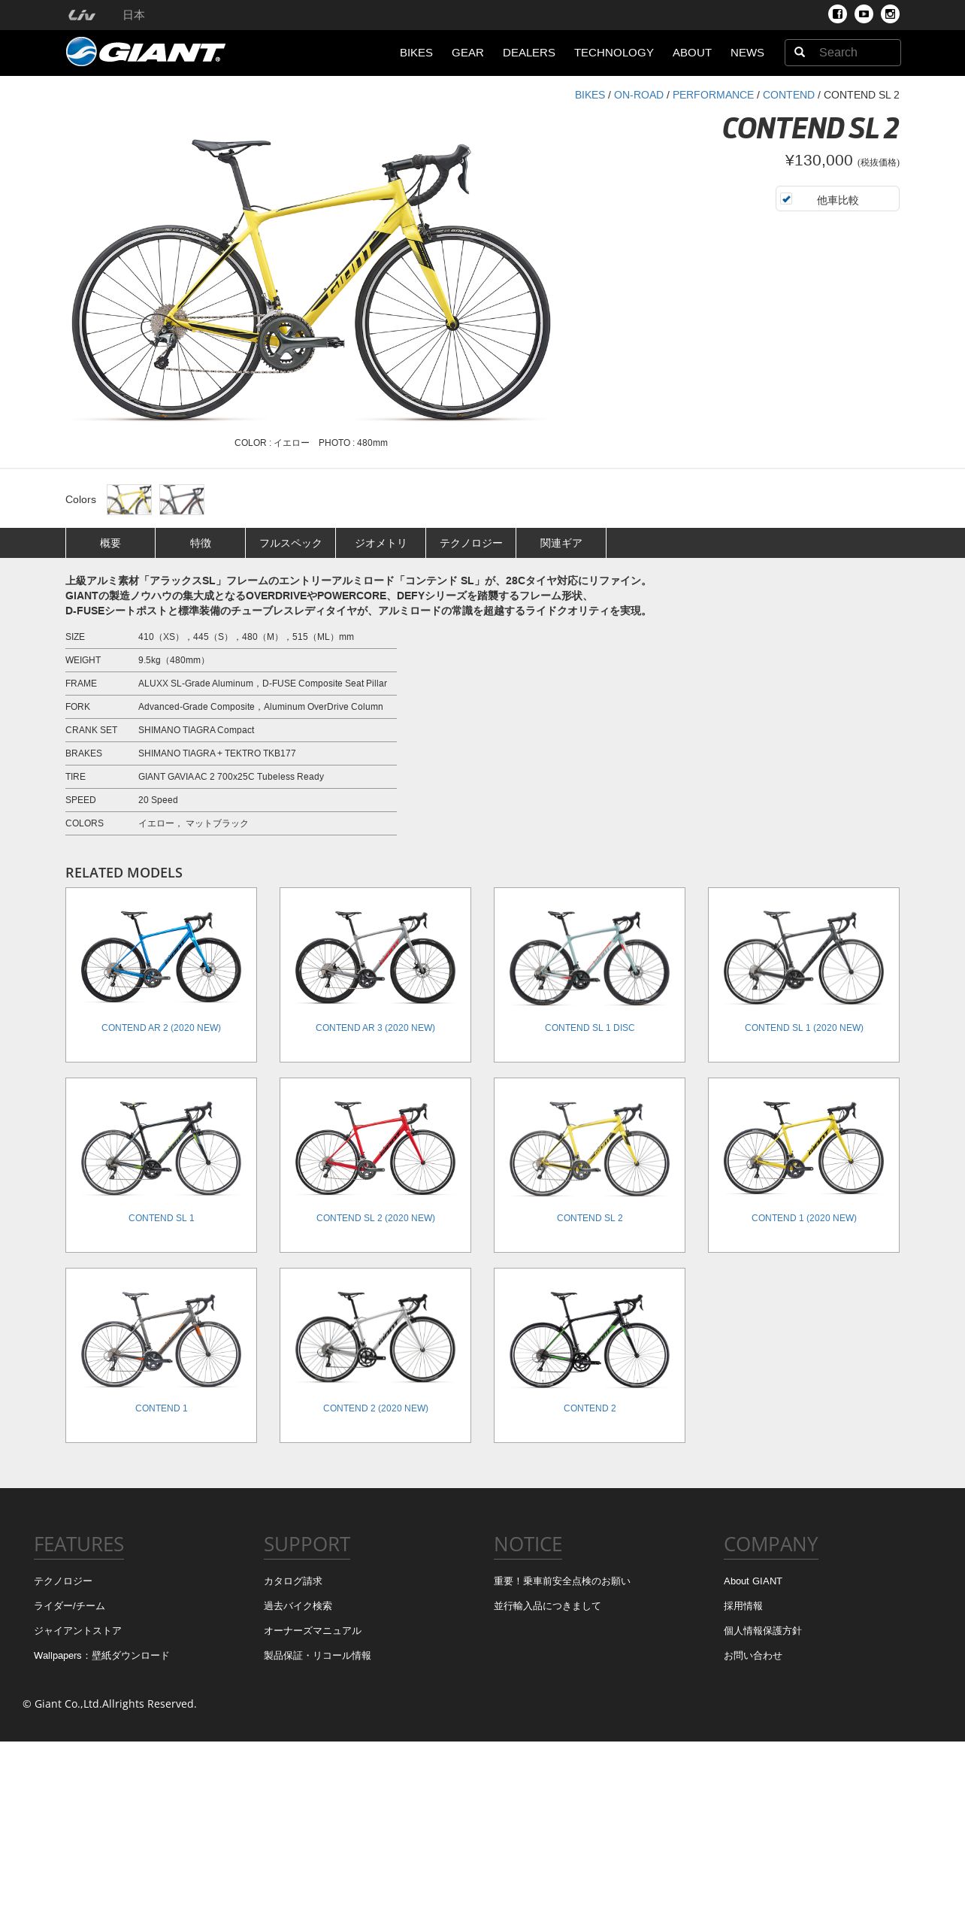965x1931 pixels.
Task: Open the NEWS menu
Action: point(747,53)
